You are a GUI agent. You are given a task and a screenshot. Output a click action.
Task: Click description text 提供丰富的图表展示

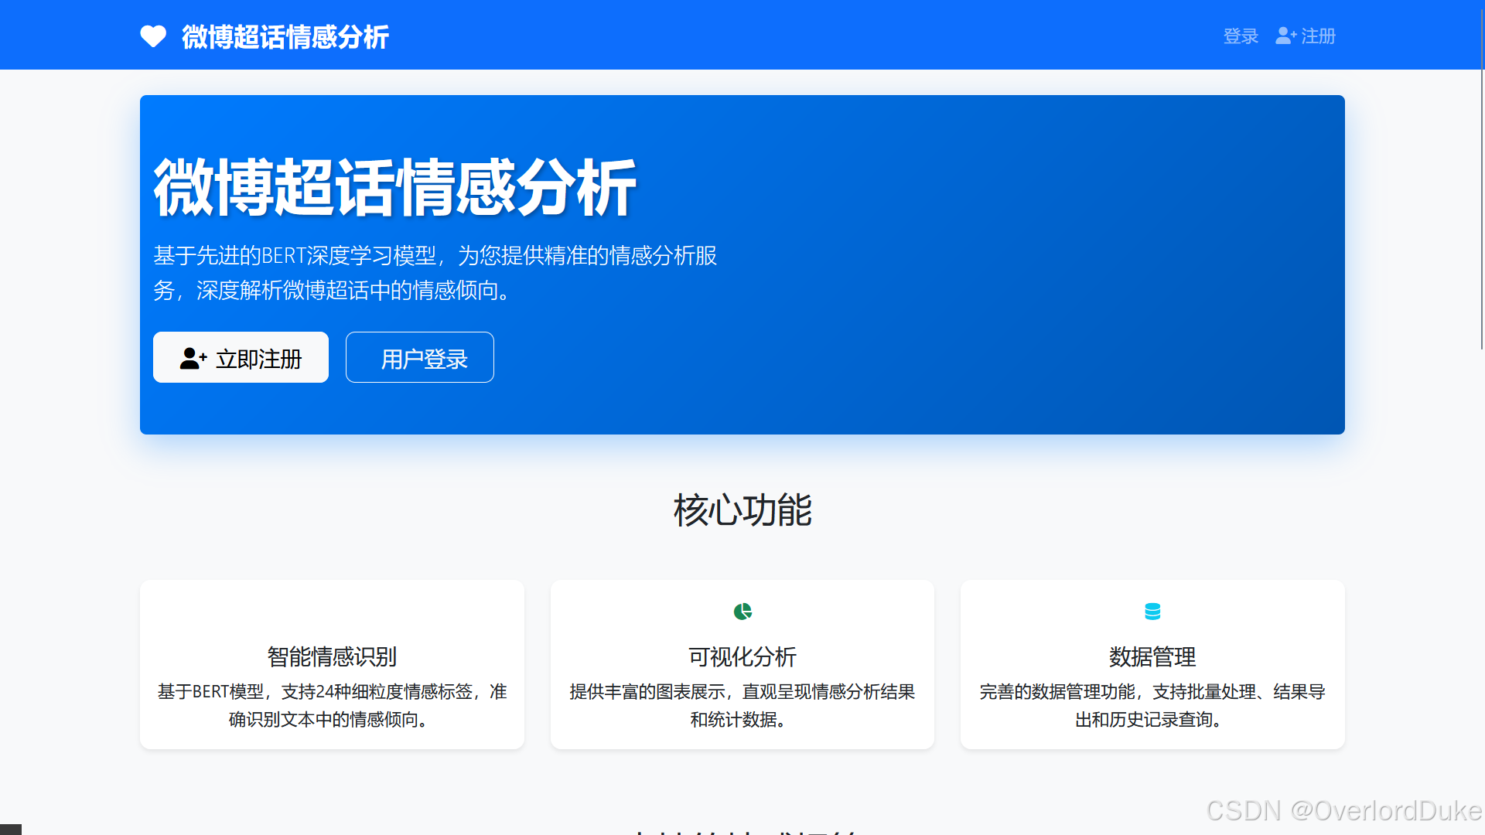(x=742, y=705)
